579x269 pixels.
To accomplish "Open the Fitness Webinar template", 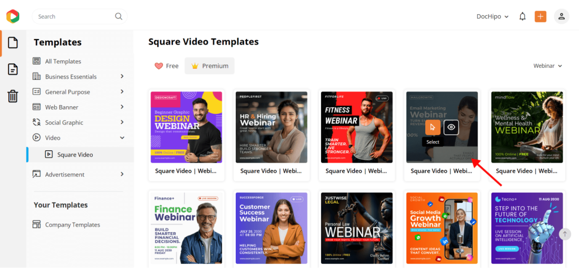I will [x=357, y=127].
